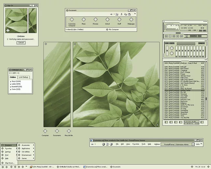Click the Cut scissors icon in Documents toolbar

pyautogui.click(x=121, y=14)
